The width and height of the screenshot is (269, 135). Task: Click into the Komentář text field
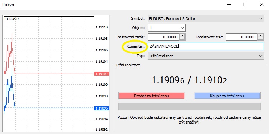point(206,46)
